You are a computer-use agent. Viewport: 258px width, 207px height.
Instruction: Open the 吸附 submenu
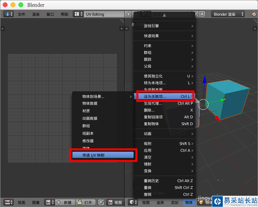[165, 144]
